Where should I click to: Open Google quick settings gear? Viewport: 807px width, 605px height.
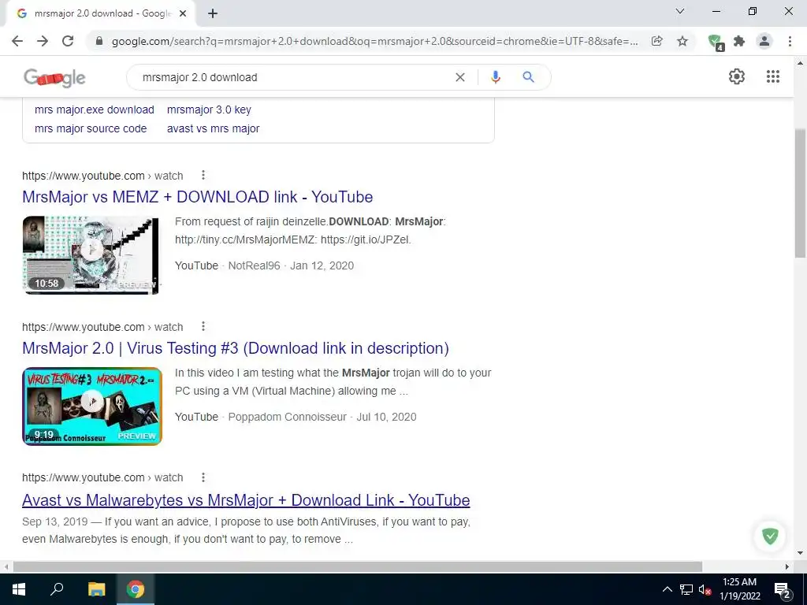point(737,76)
